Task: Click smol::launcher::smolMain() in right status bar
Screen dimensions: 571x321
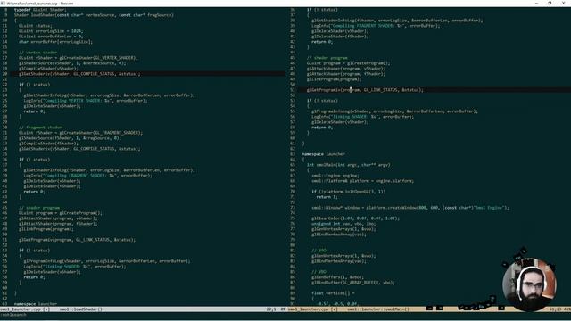Action: point(378,309)
